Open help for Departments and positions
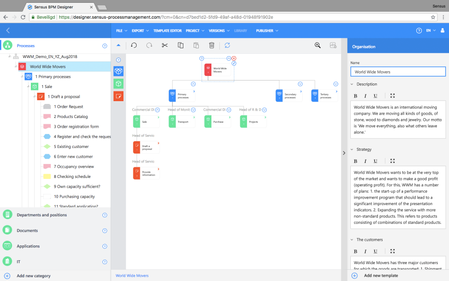Screen dimensions: 449x281 pyautogui.click(x=105, y=215)
